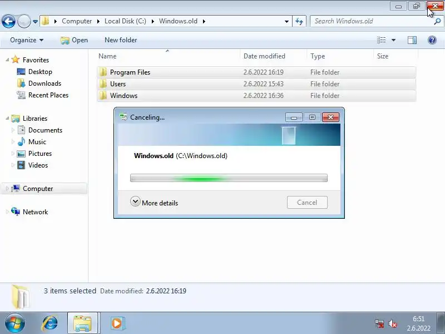Expand arrow after Windows.old breadcrumb
The width and height of the screenshot is (445, 334).
tap(204, 21)
